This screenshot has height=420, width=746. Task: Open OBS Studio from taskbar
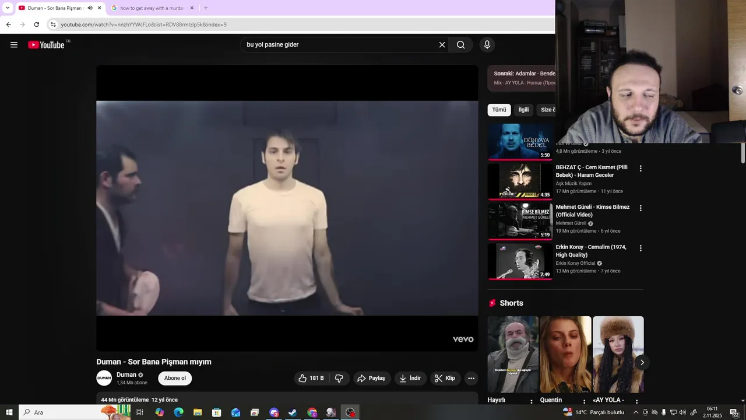(350, 412)
